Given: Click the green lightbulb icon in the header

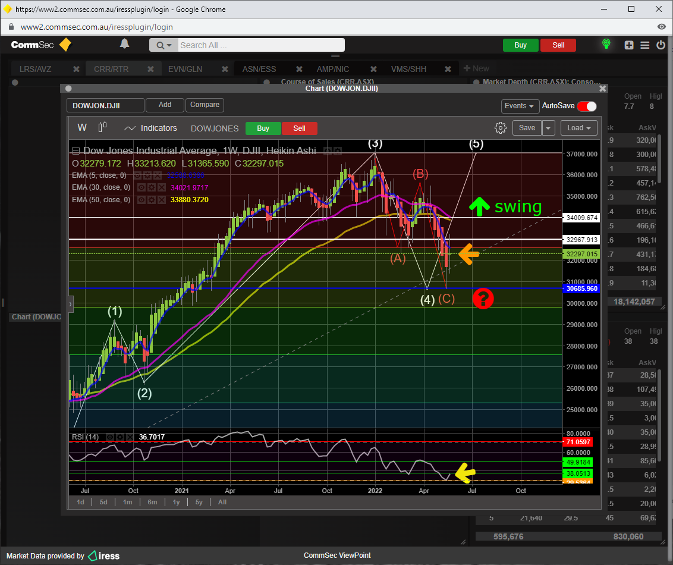Looking at the screenshot, I should 606,44.
